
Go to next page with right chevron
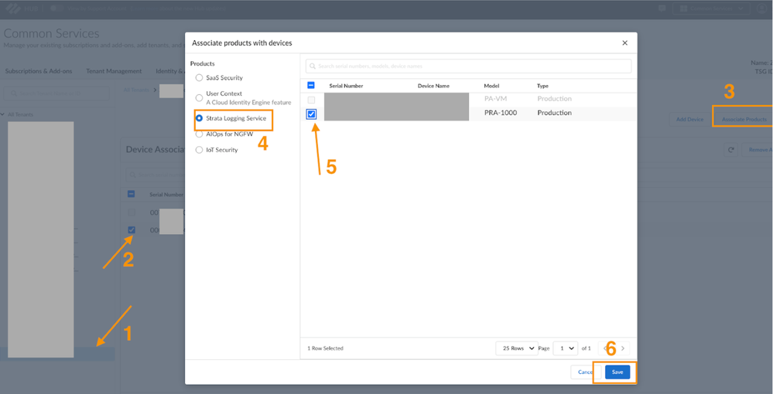point(623,348)
